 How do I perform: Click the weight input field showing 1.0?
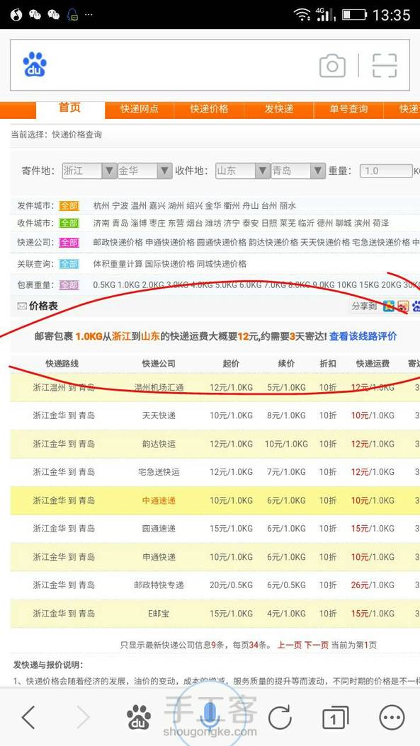tap(386, 171)
